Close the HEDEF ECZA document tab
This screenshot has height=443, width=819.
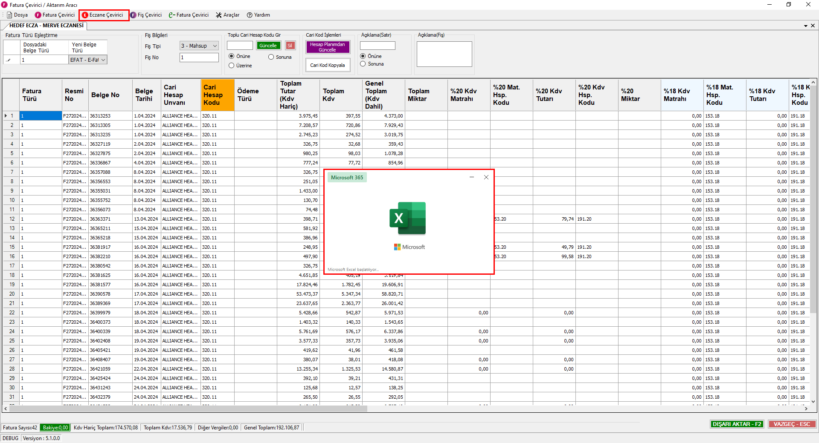click(x=813, y=26)
